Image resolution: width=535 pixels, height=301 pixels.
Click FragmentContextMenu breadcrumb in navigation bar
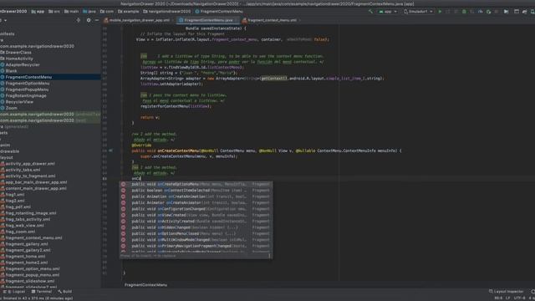tap(219, 12)
